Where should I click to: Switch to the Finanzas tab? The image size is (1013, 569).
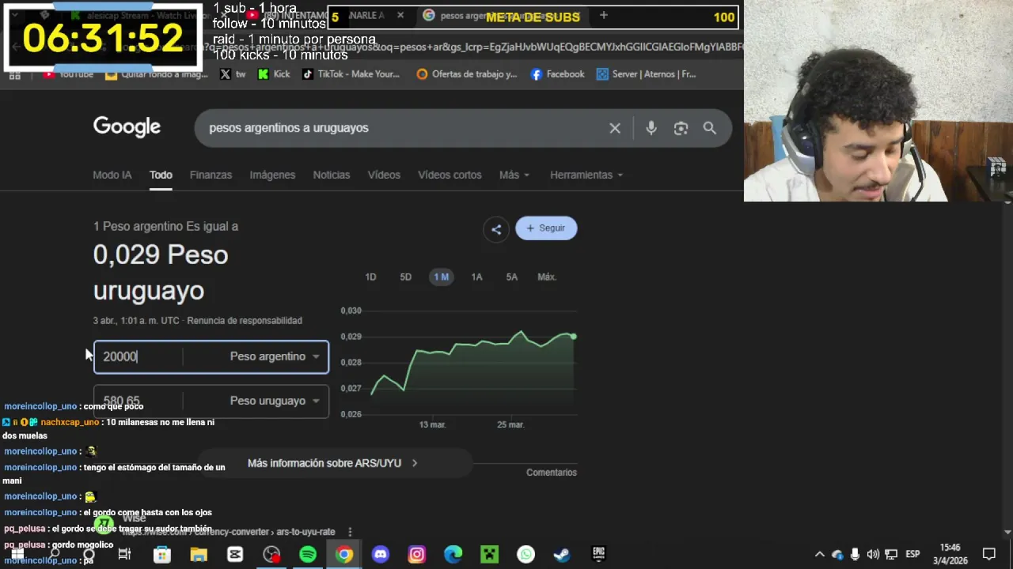[x=211, y=175]
